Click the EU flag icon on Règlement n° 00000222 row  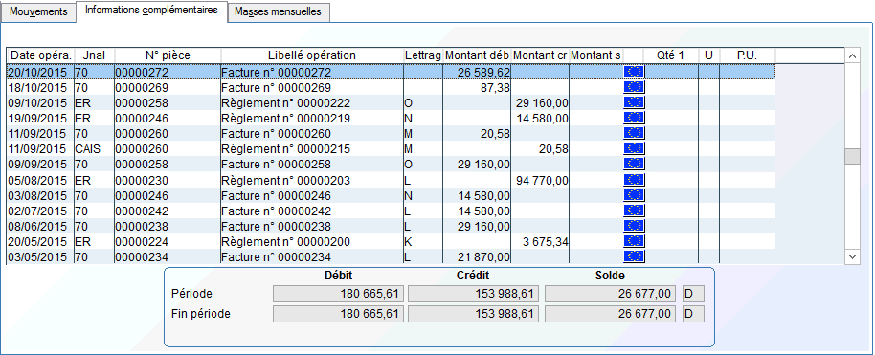click(x=634, y=102)
